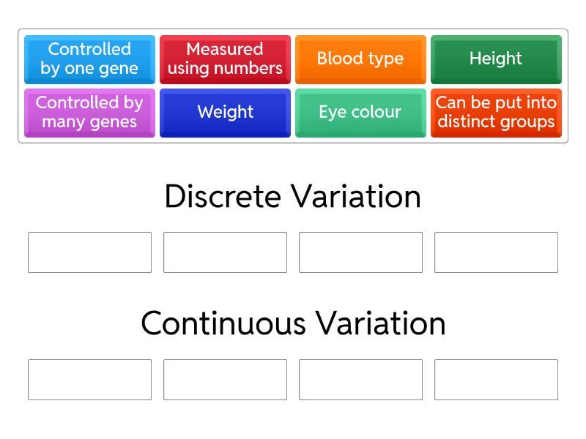
Task: Choose the fourth empty box under Continuous Variation
Action: pos(496,380)
